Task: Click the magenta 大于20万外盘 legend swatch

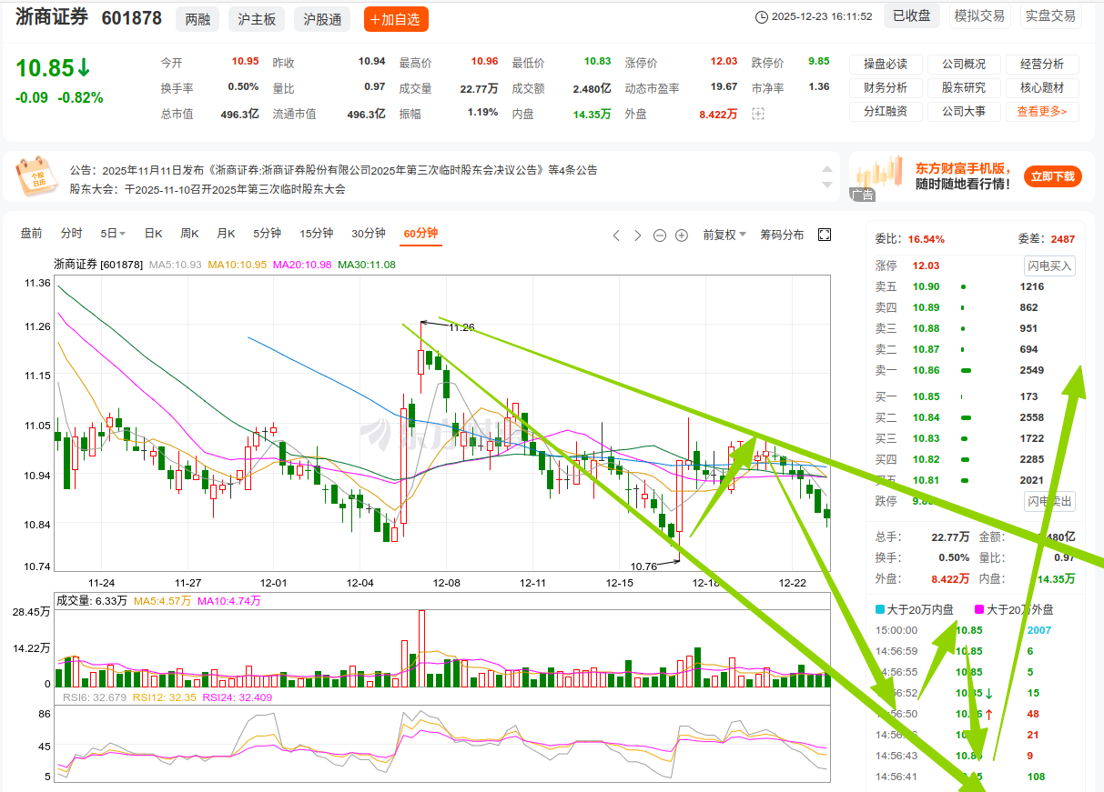Action: 979,609
